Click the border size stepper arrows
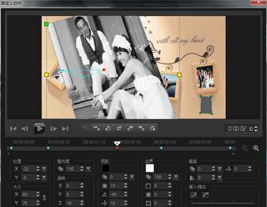The image size is (267, 207). coord(170,186)
